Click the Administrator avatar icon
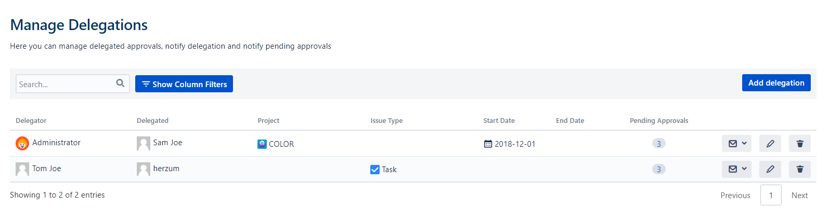 [22, 143]
